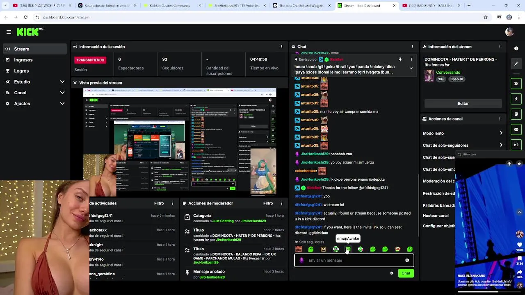Toggle the chat bubble panel icon
Viewport: 525px width, 295px height.
(516, 129)
